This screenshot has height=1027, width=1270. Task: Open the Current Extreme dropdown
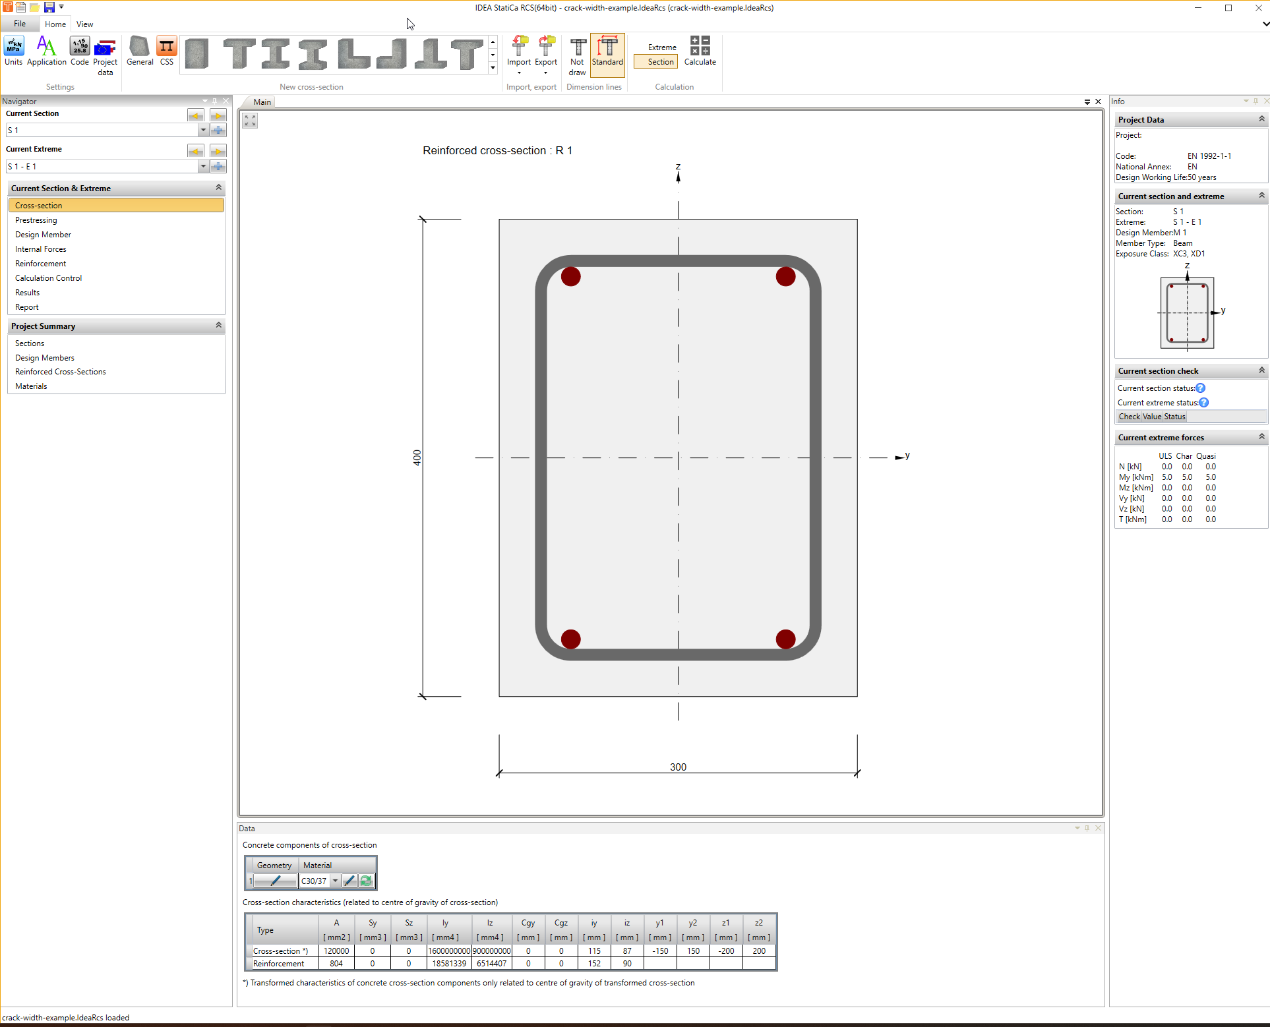click(203, 166)
